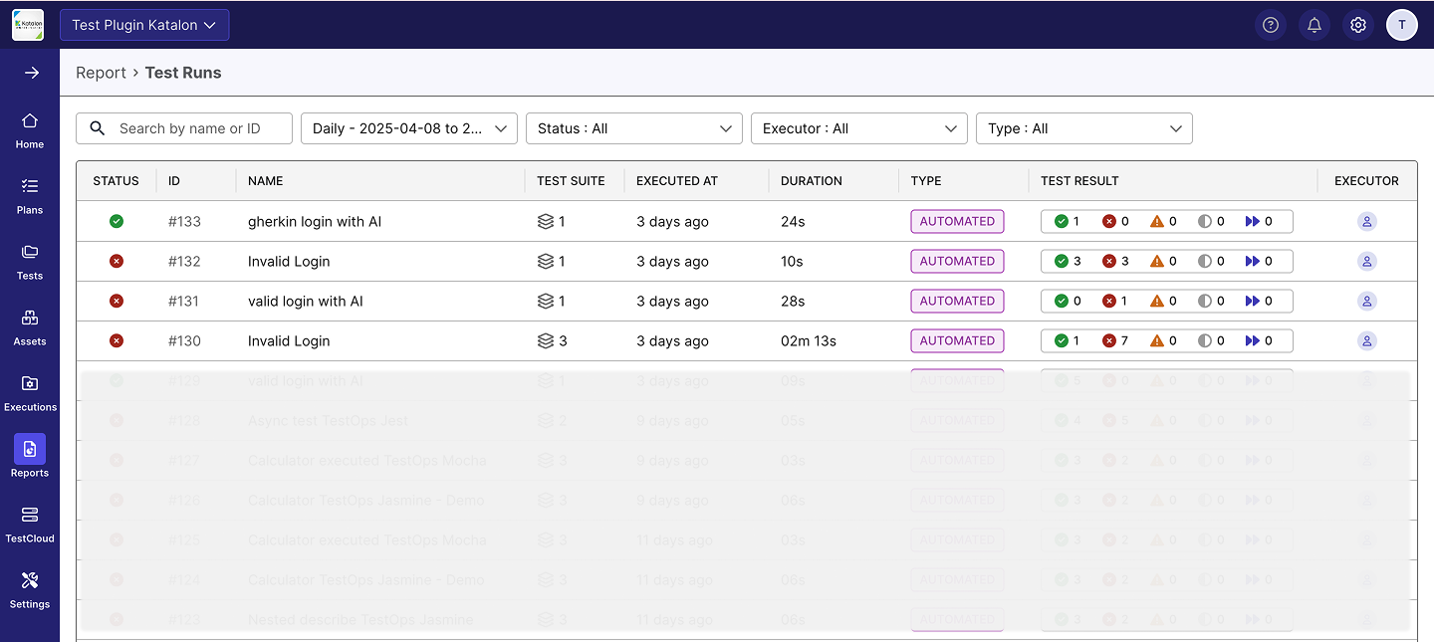This screenshot has width=1434, height=642.
Task: Open the Status : All filter dropdown
Action: click(634, 128)
